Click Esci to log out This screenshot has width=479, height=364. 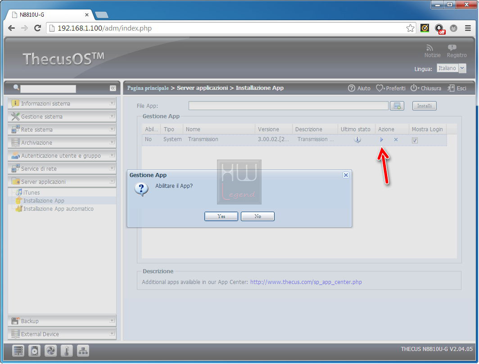(457, 88)
